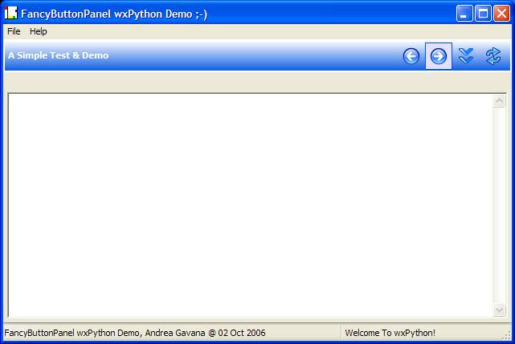Click the refresh arrows icon

point(493,56)
